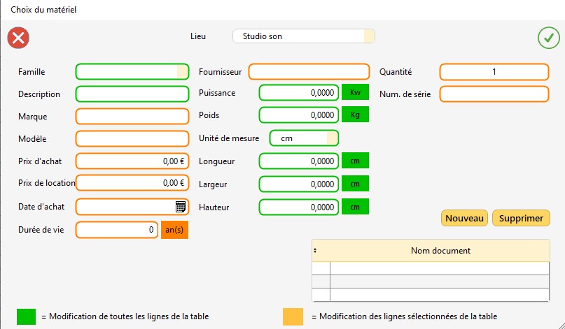Expand the Unité de mesure dropdown
Screen dimensions: 565x329
[x=332, y=138]
